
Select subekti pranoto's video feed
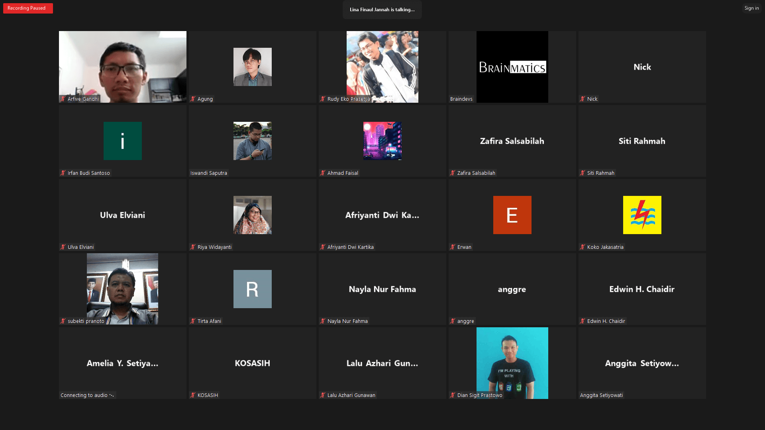point(122,289)
